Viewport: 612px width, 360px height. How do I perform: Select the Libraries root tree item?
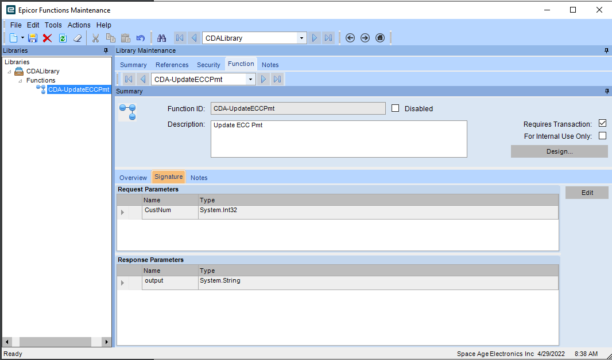[17, 62]
